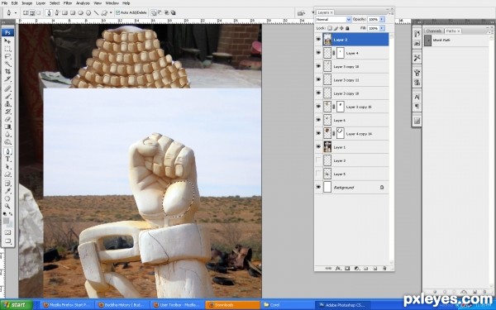Select the Clone Stamp tool

click(x=7, y=104)
